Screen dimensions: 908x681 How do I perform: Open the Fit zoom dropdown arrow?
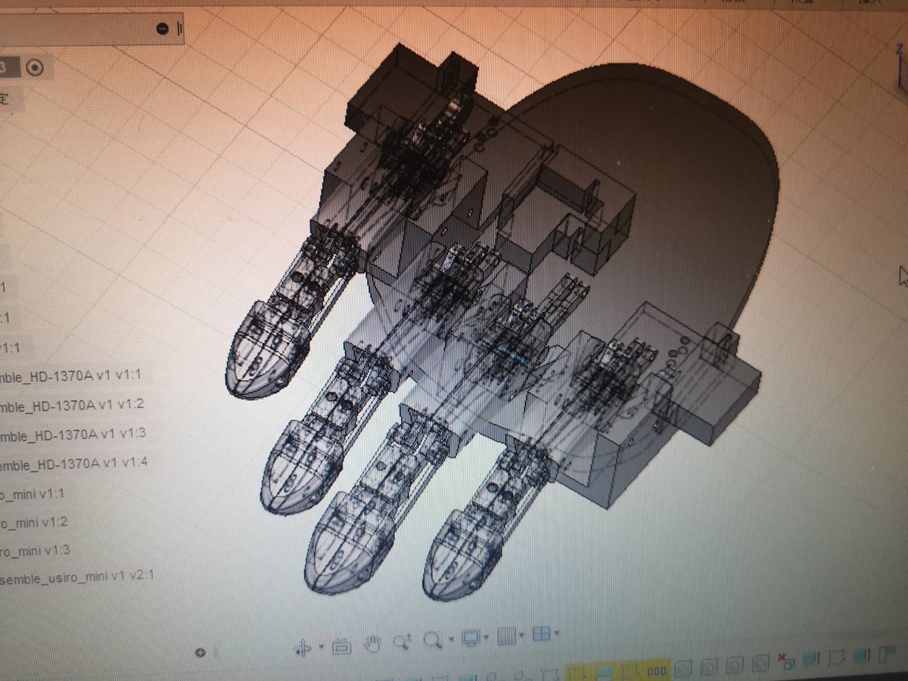pyautogui.click(x=452, y=639)
